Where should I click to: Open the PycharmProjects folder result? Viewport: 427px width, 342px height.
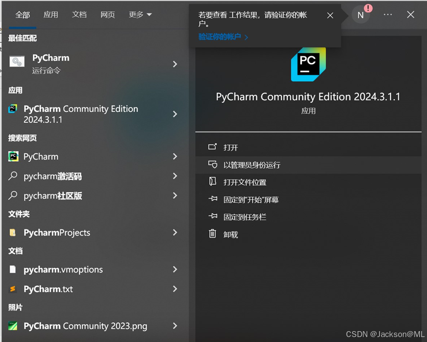95,233
